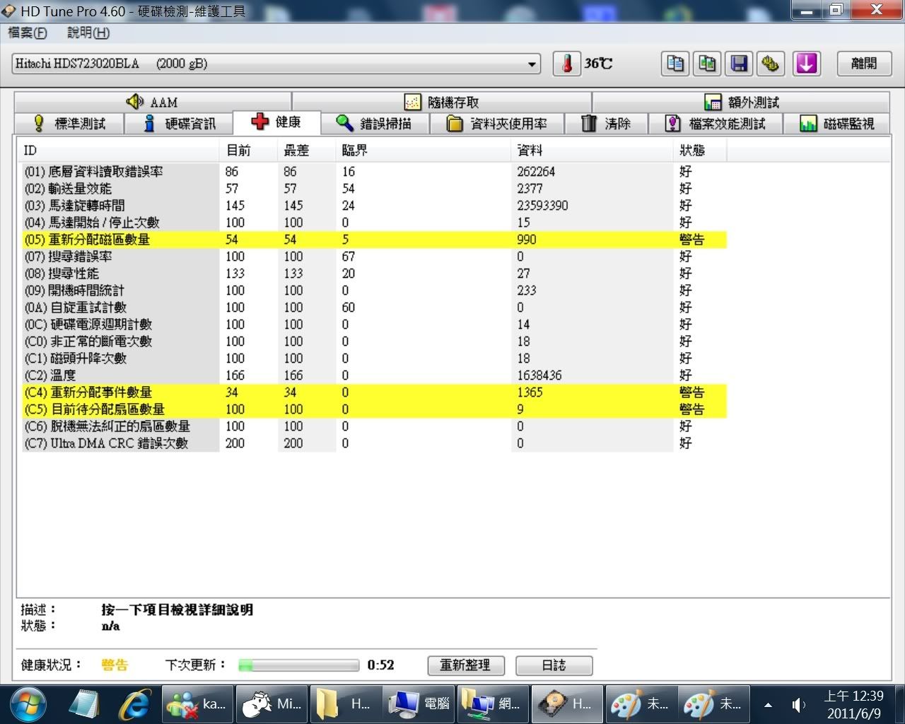Screen dimensions: 905x724
Task: Click the copy screenshot to clipboard icon
Action: [x=707, y=64]
